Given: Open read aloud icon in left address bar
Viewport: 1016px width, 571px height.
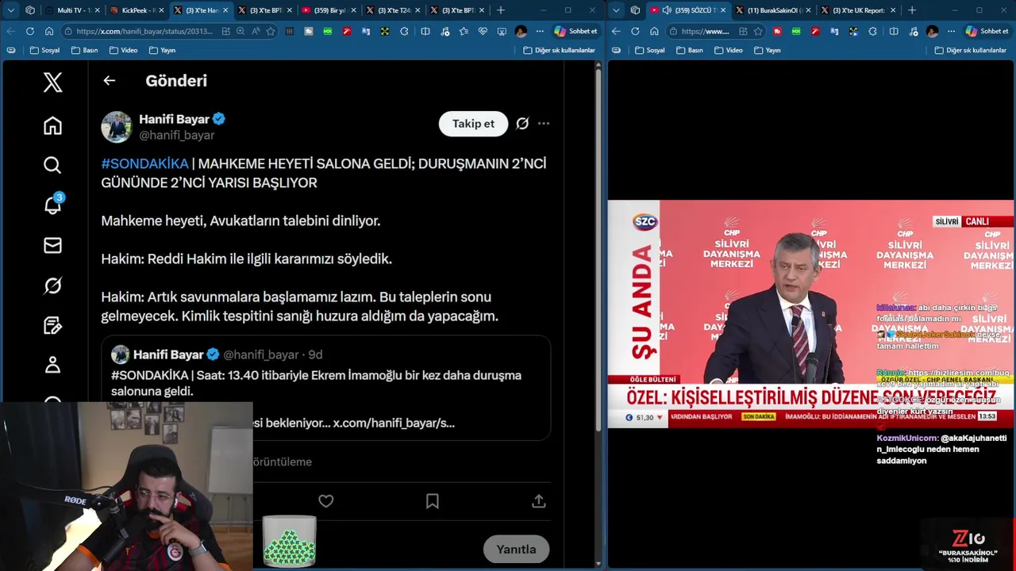Looking at the screenshot, I should pyautogui.click(x=256, y=31).
